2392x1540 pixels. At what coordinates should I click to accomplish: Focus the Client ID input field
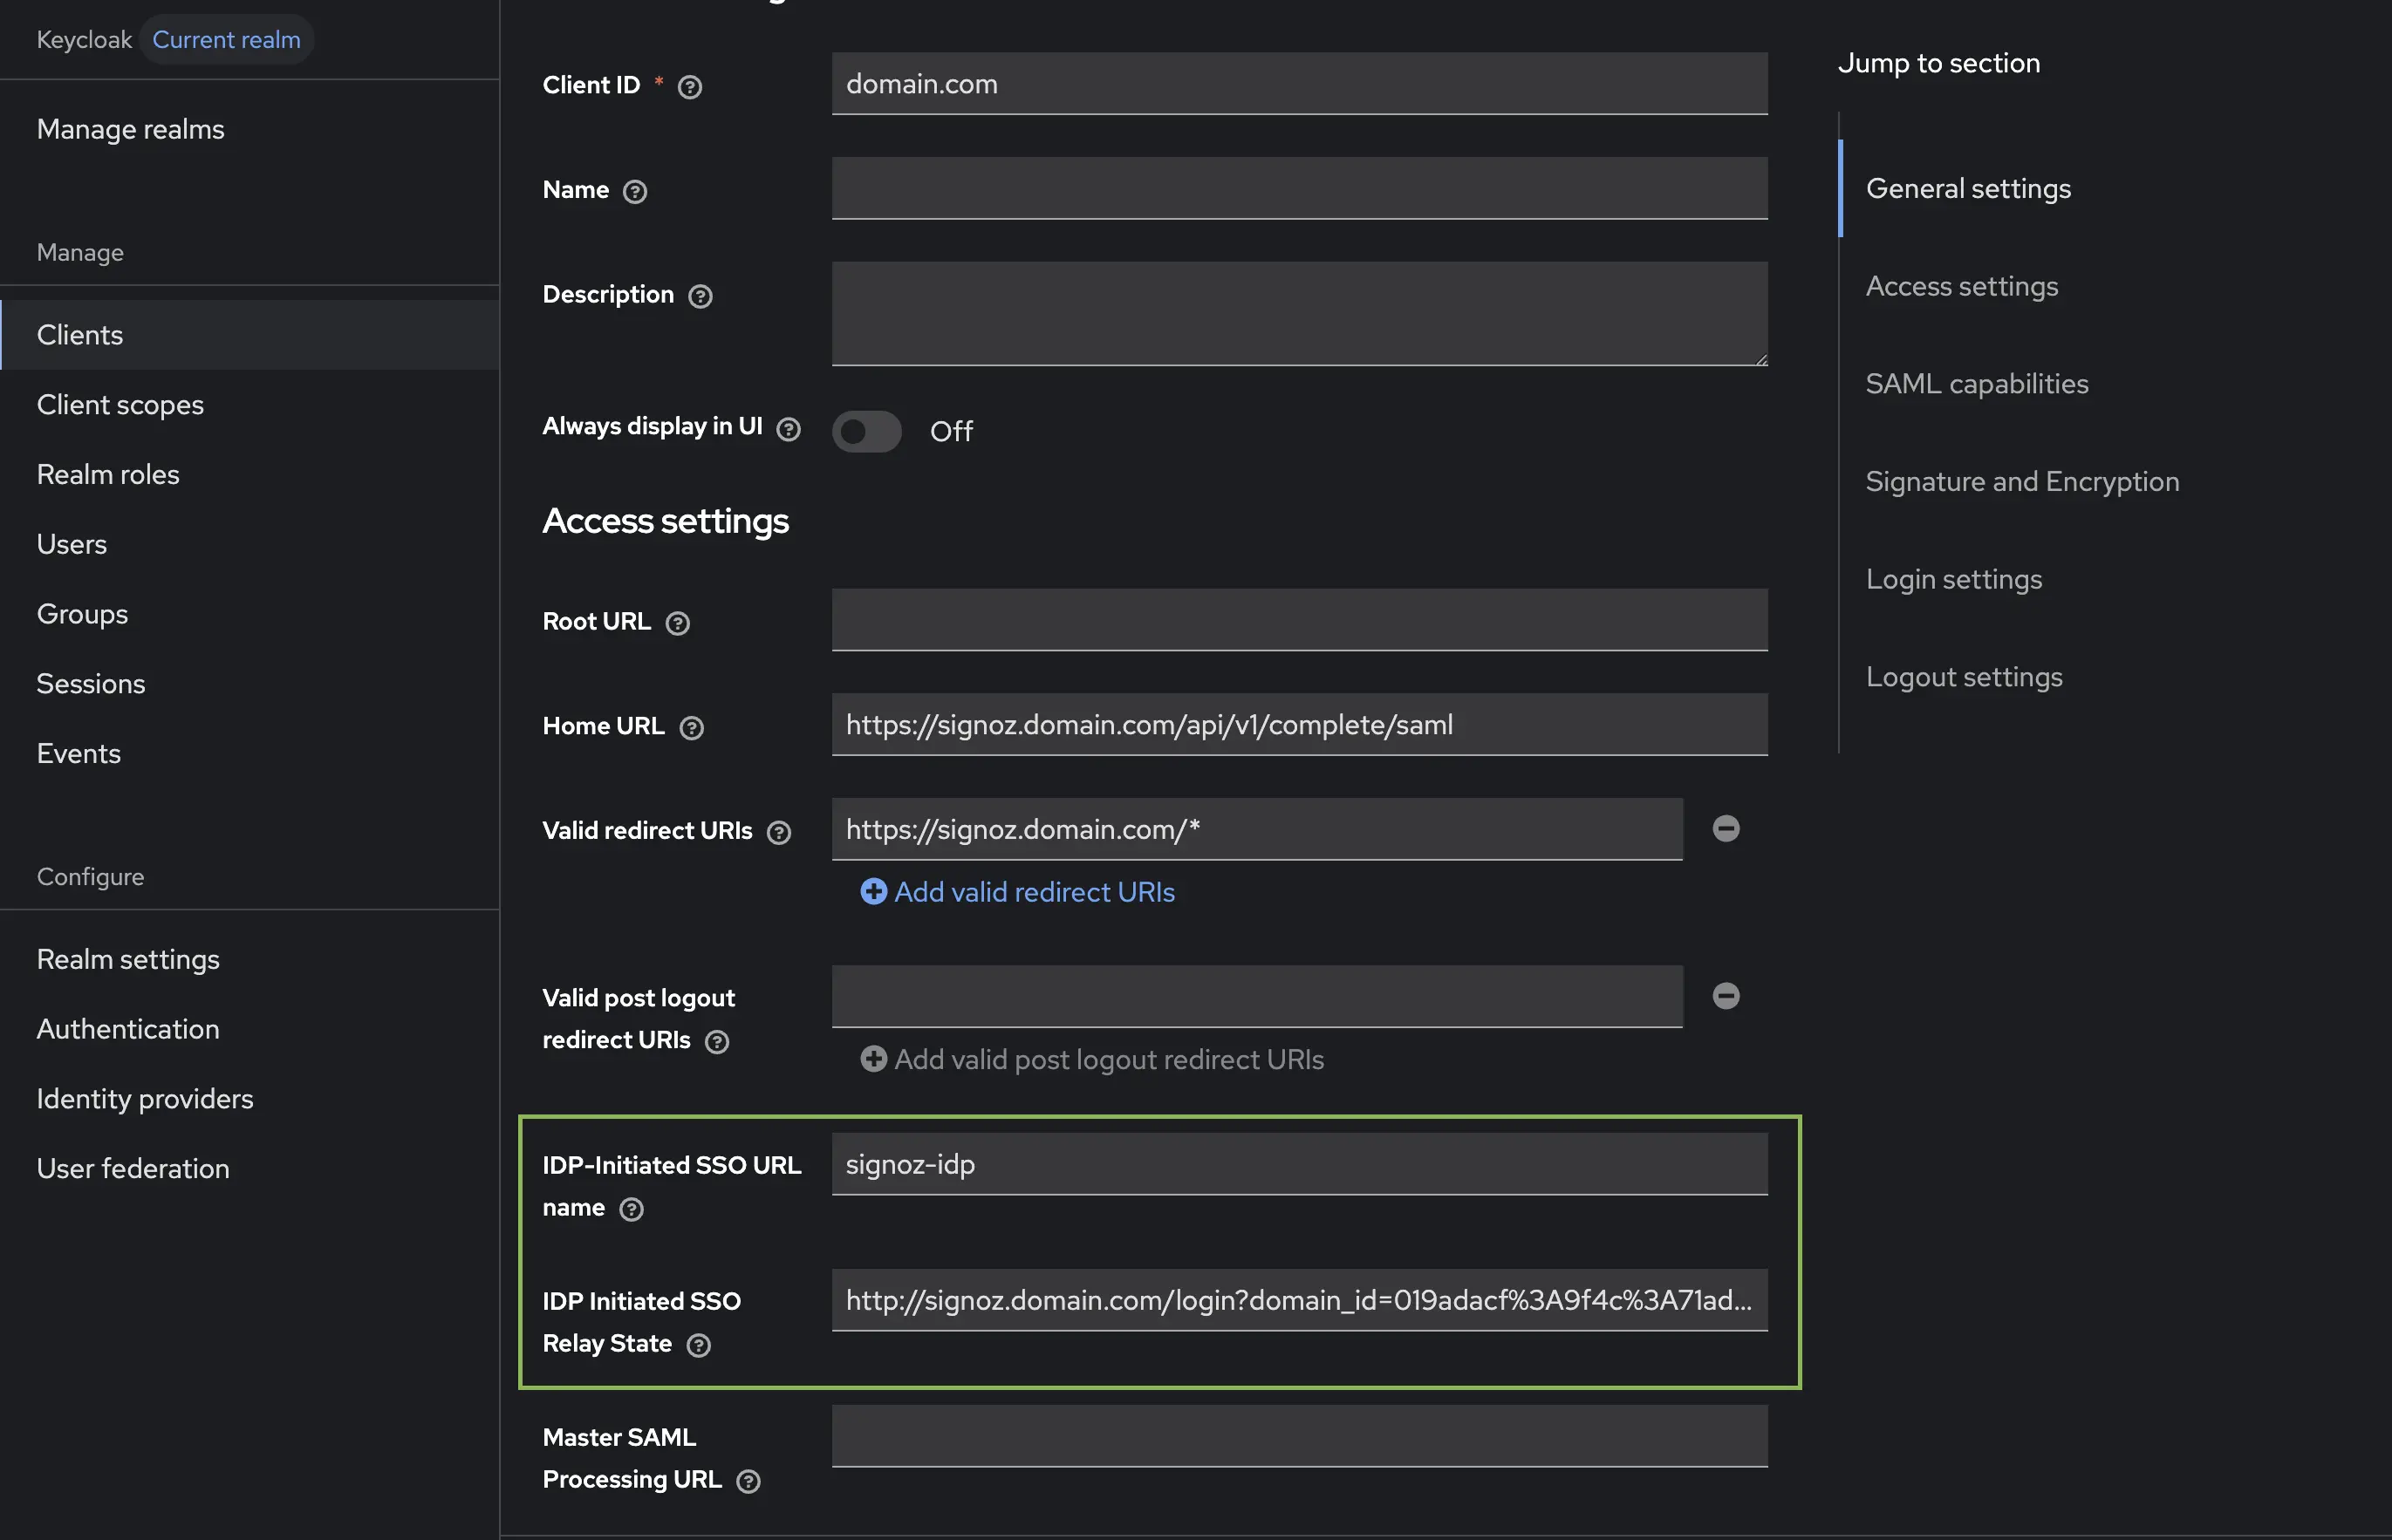[1300, 83]
